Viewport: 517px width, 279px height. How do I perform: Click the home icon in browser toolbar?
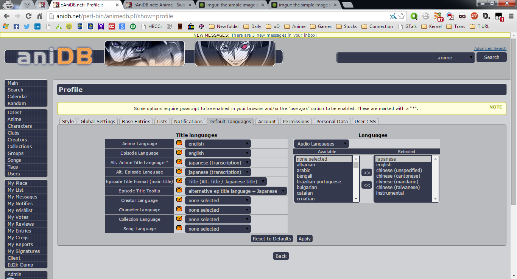[40, 16]
